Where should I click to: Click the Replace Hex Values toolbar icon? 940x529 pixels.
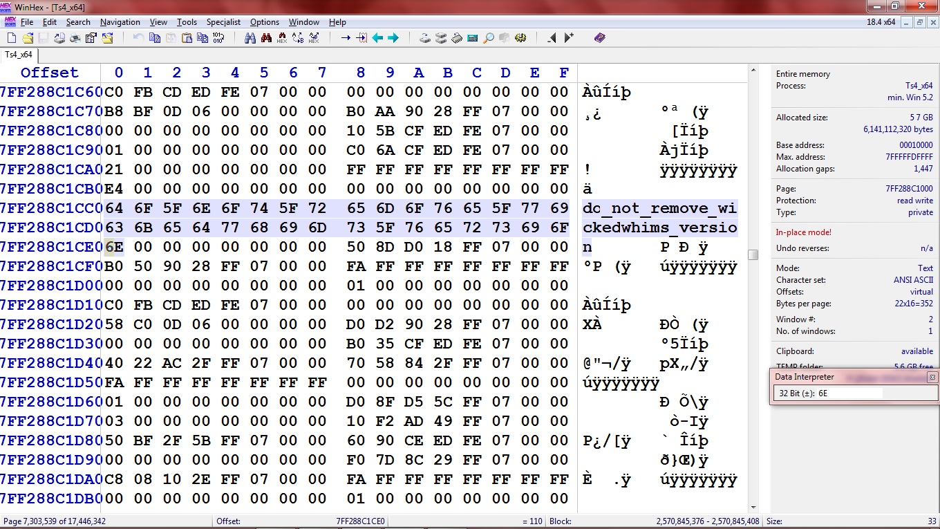click(314, 38)
